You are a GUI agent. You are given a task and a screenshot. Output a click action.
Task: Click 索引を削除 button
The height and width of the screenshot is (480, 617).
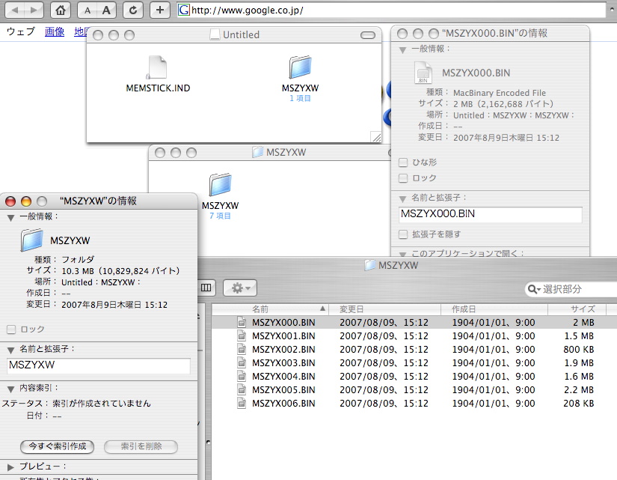pos(141,446)
